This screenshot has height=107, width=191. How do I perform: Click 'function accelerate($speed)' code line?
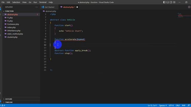pyautogui.click(x=70, y=39)
